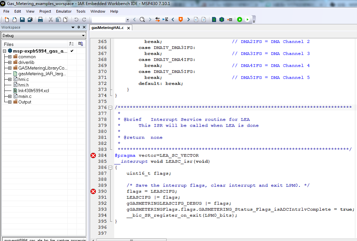Image resolution: width=357 pixels, height=241 pixels.
Task: Click the Save All icon
Action: click(x=30, y=20)
